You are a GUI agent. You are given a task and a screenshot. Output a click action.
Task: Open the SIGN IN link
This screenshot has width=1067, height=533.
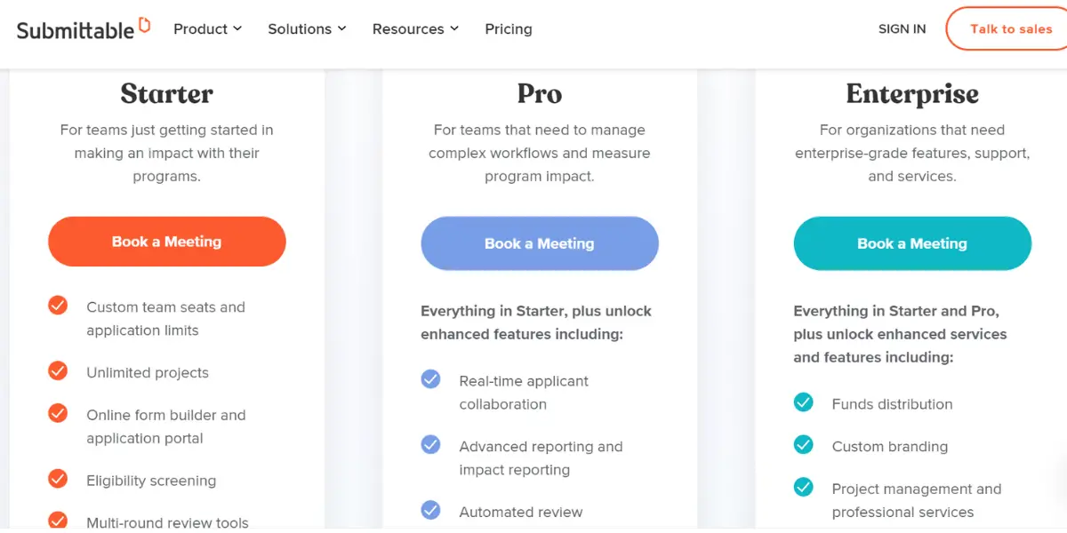902,28
